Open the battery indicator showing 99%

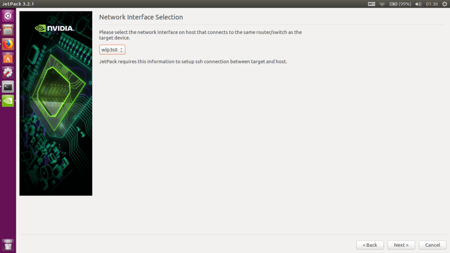tap(400, 4)
